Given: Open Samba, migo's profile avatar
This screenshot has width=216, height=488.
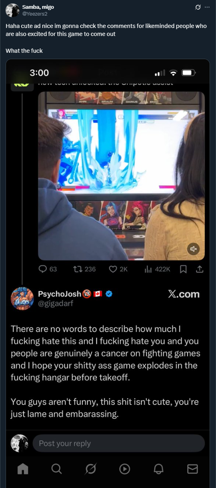Looking at the screenshot, I should coord(12,10).
